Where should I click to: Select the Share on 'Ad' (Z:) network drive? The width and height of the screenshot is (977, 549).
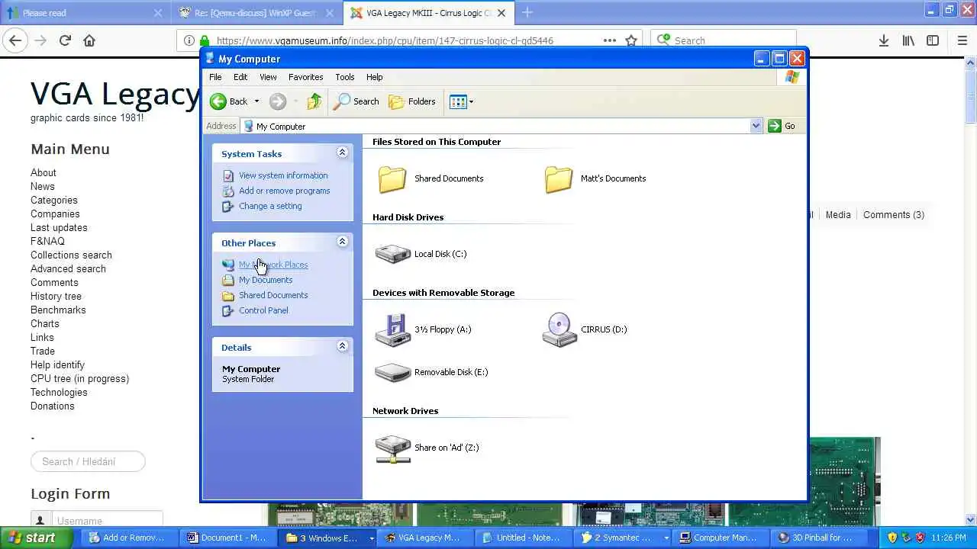[393, 448]
